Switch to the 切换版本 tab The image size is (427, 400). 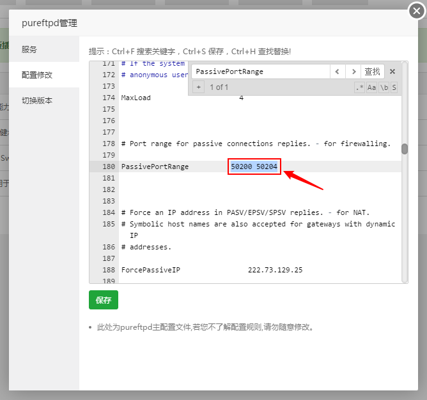point(37,100)
